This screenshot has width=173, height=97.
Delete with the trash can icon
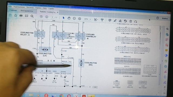131,21
